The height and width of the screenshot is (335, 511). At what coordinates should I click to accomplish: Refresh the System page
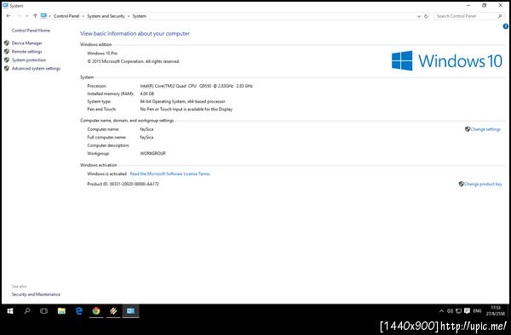point(426,16)
